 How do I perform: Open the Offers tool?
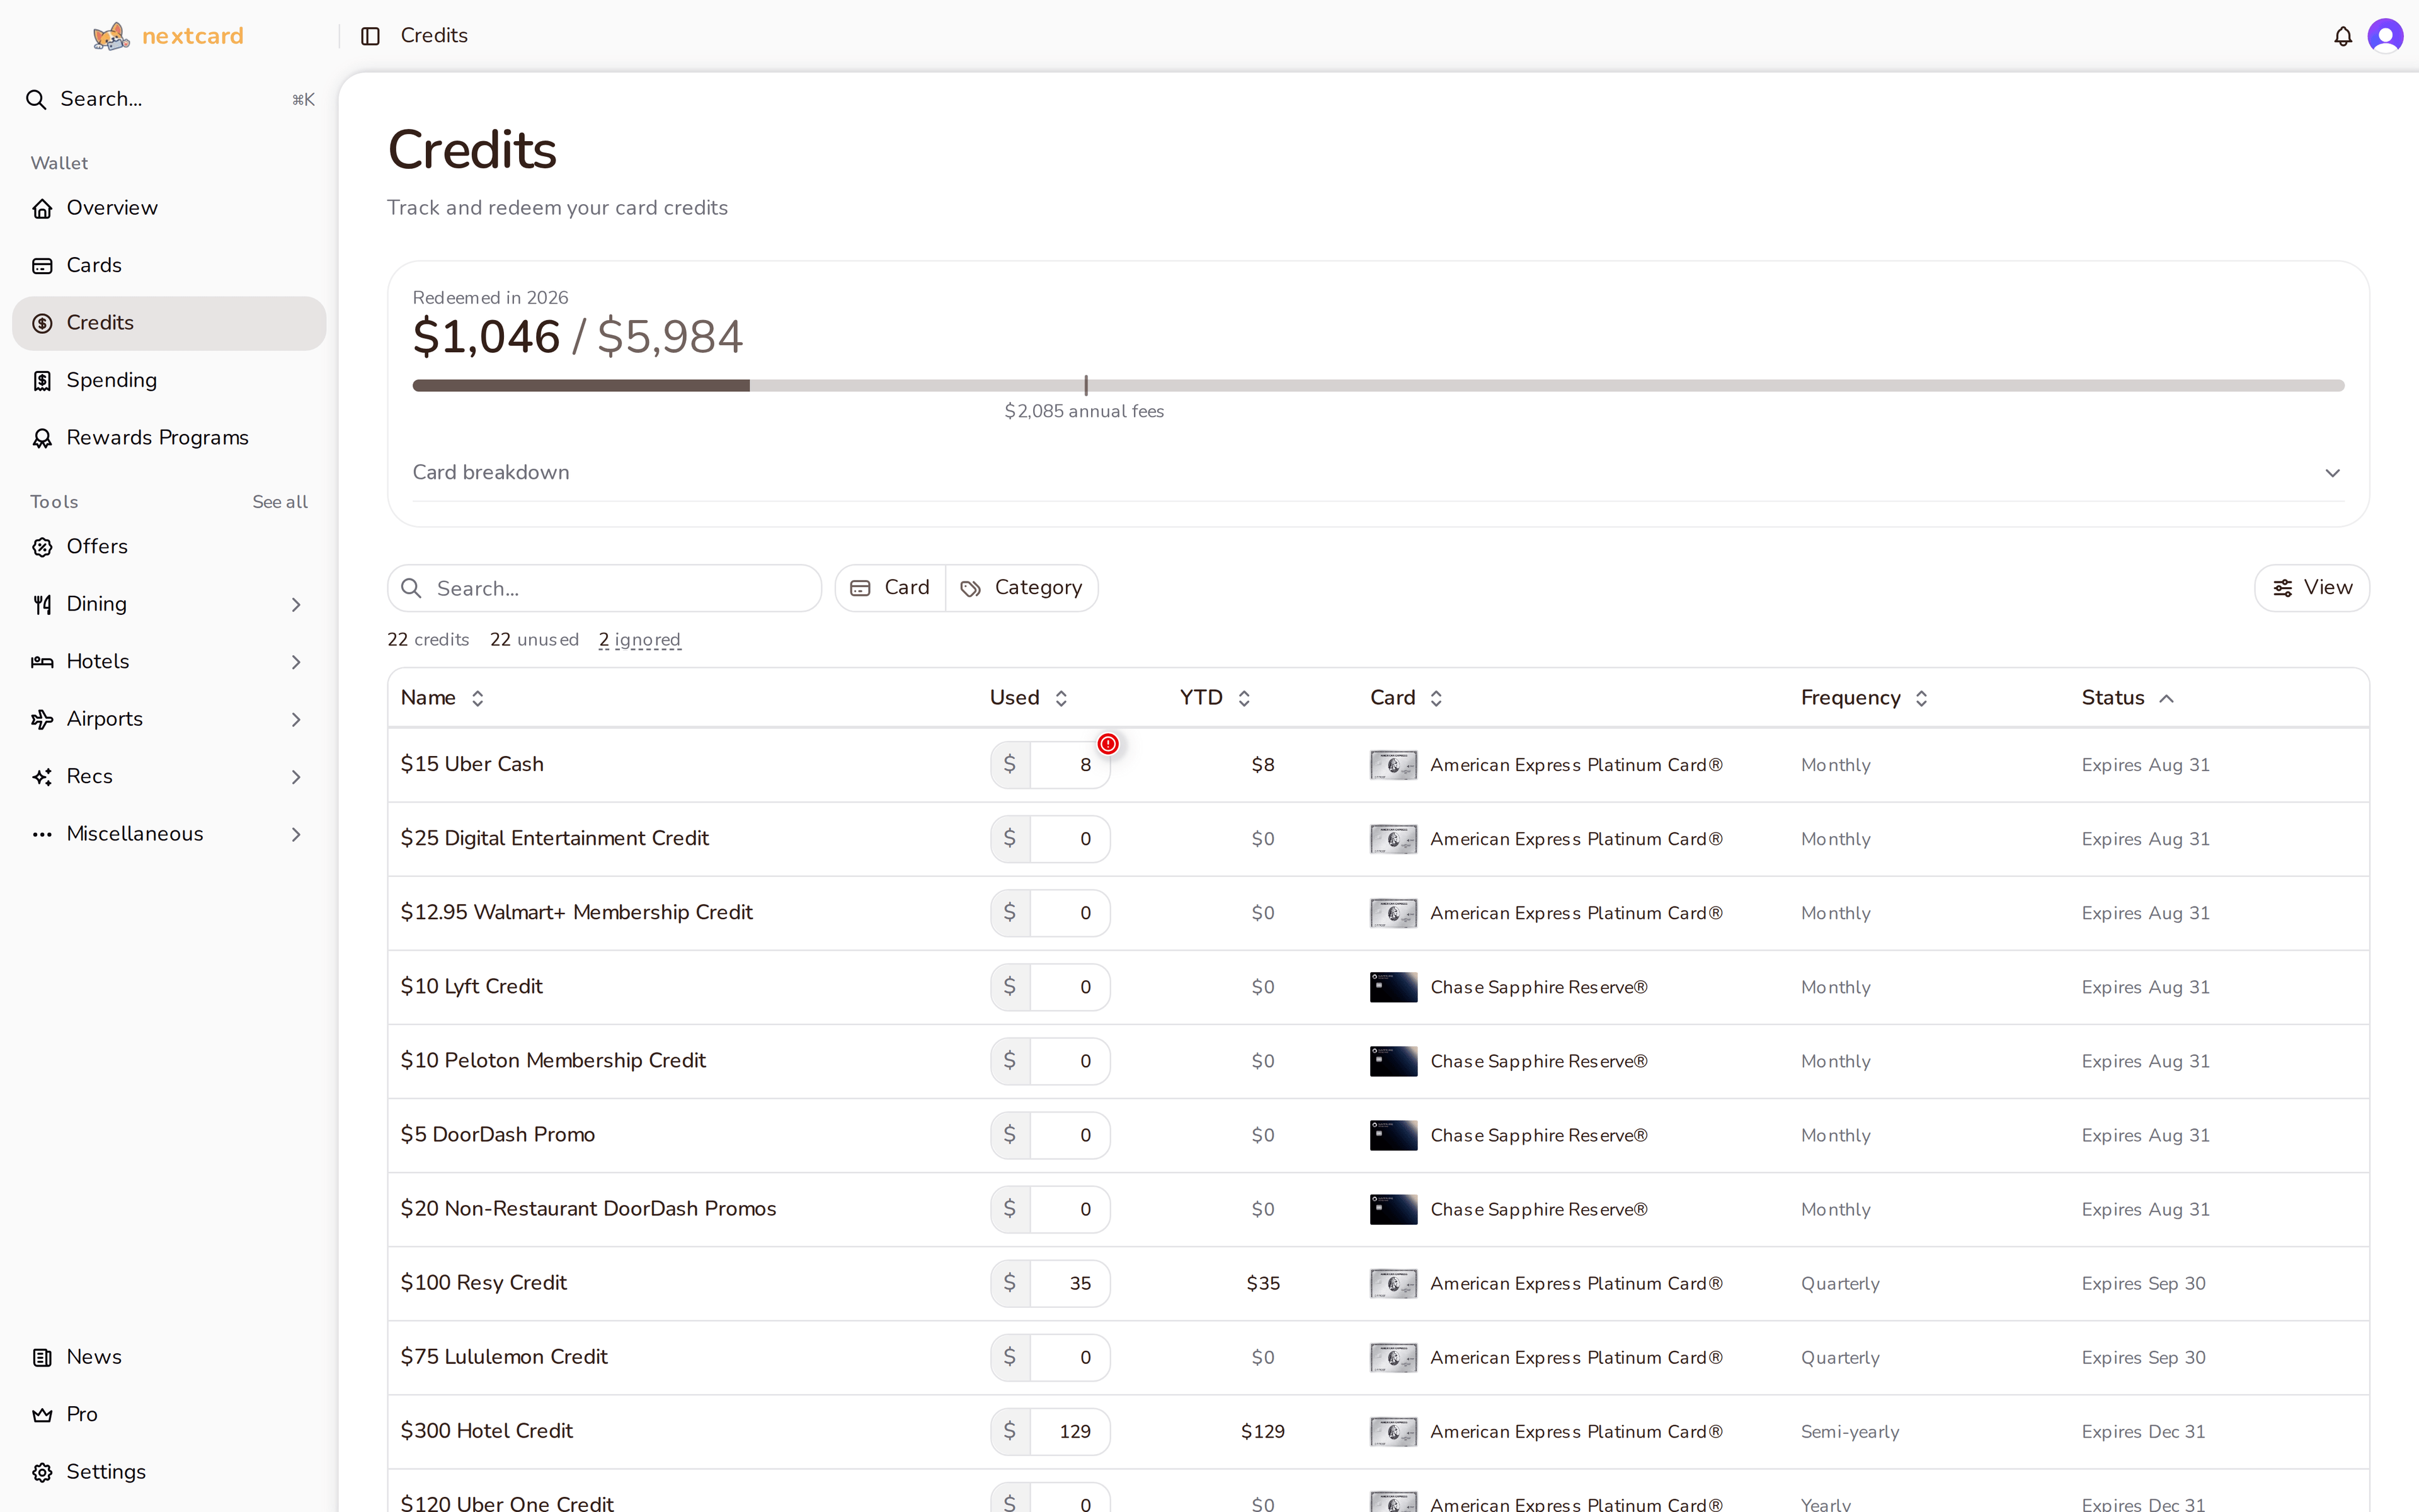[x=169, y=547]
